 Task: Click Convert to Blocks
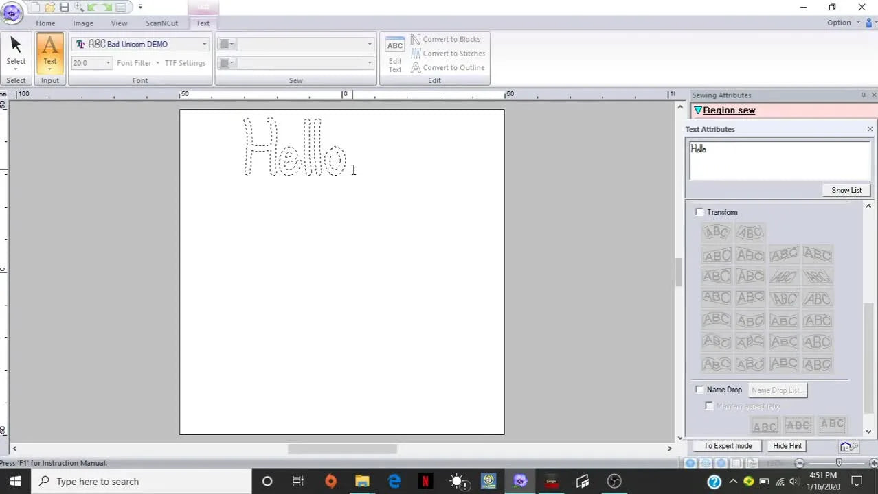447,39
